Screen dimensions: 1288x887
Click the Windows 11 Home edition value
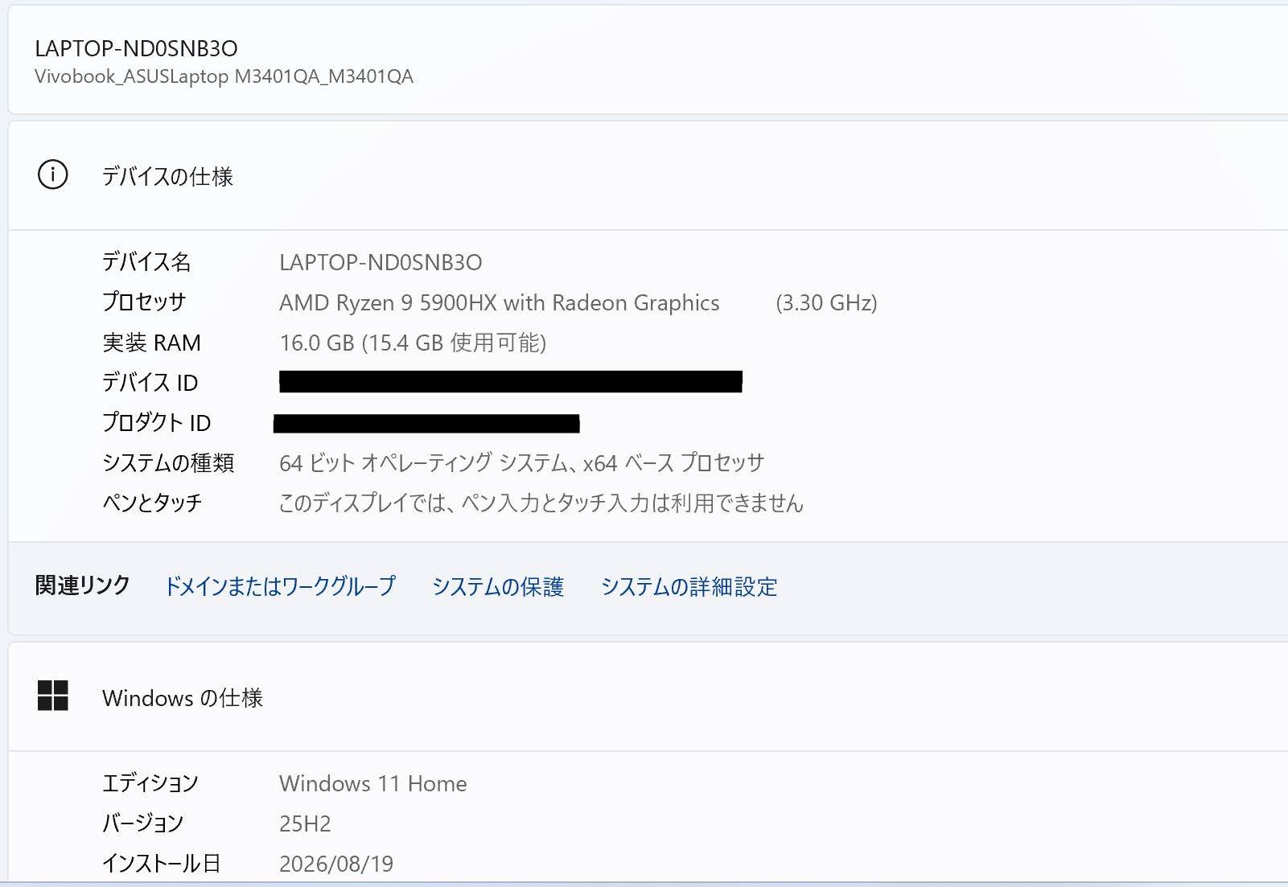372,783
